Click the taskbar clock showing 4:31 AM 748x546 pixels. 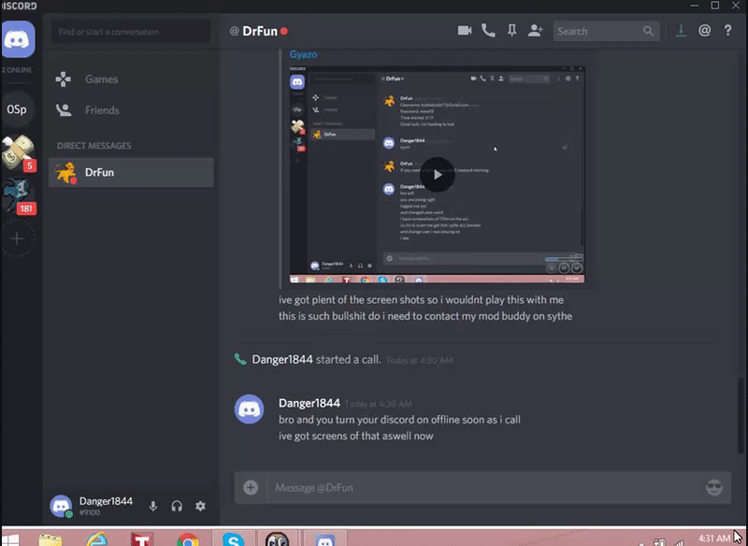coord(714,539)
